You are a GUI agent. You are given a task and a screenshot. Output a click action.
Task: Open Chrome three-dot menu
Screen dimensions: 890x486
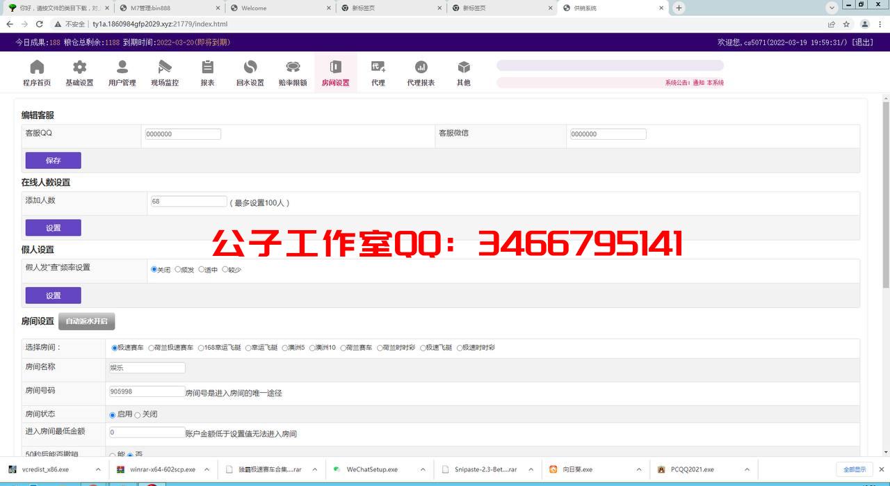pos(880,24)
